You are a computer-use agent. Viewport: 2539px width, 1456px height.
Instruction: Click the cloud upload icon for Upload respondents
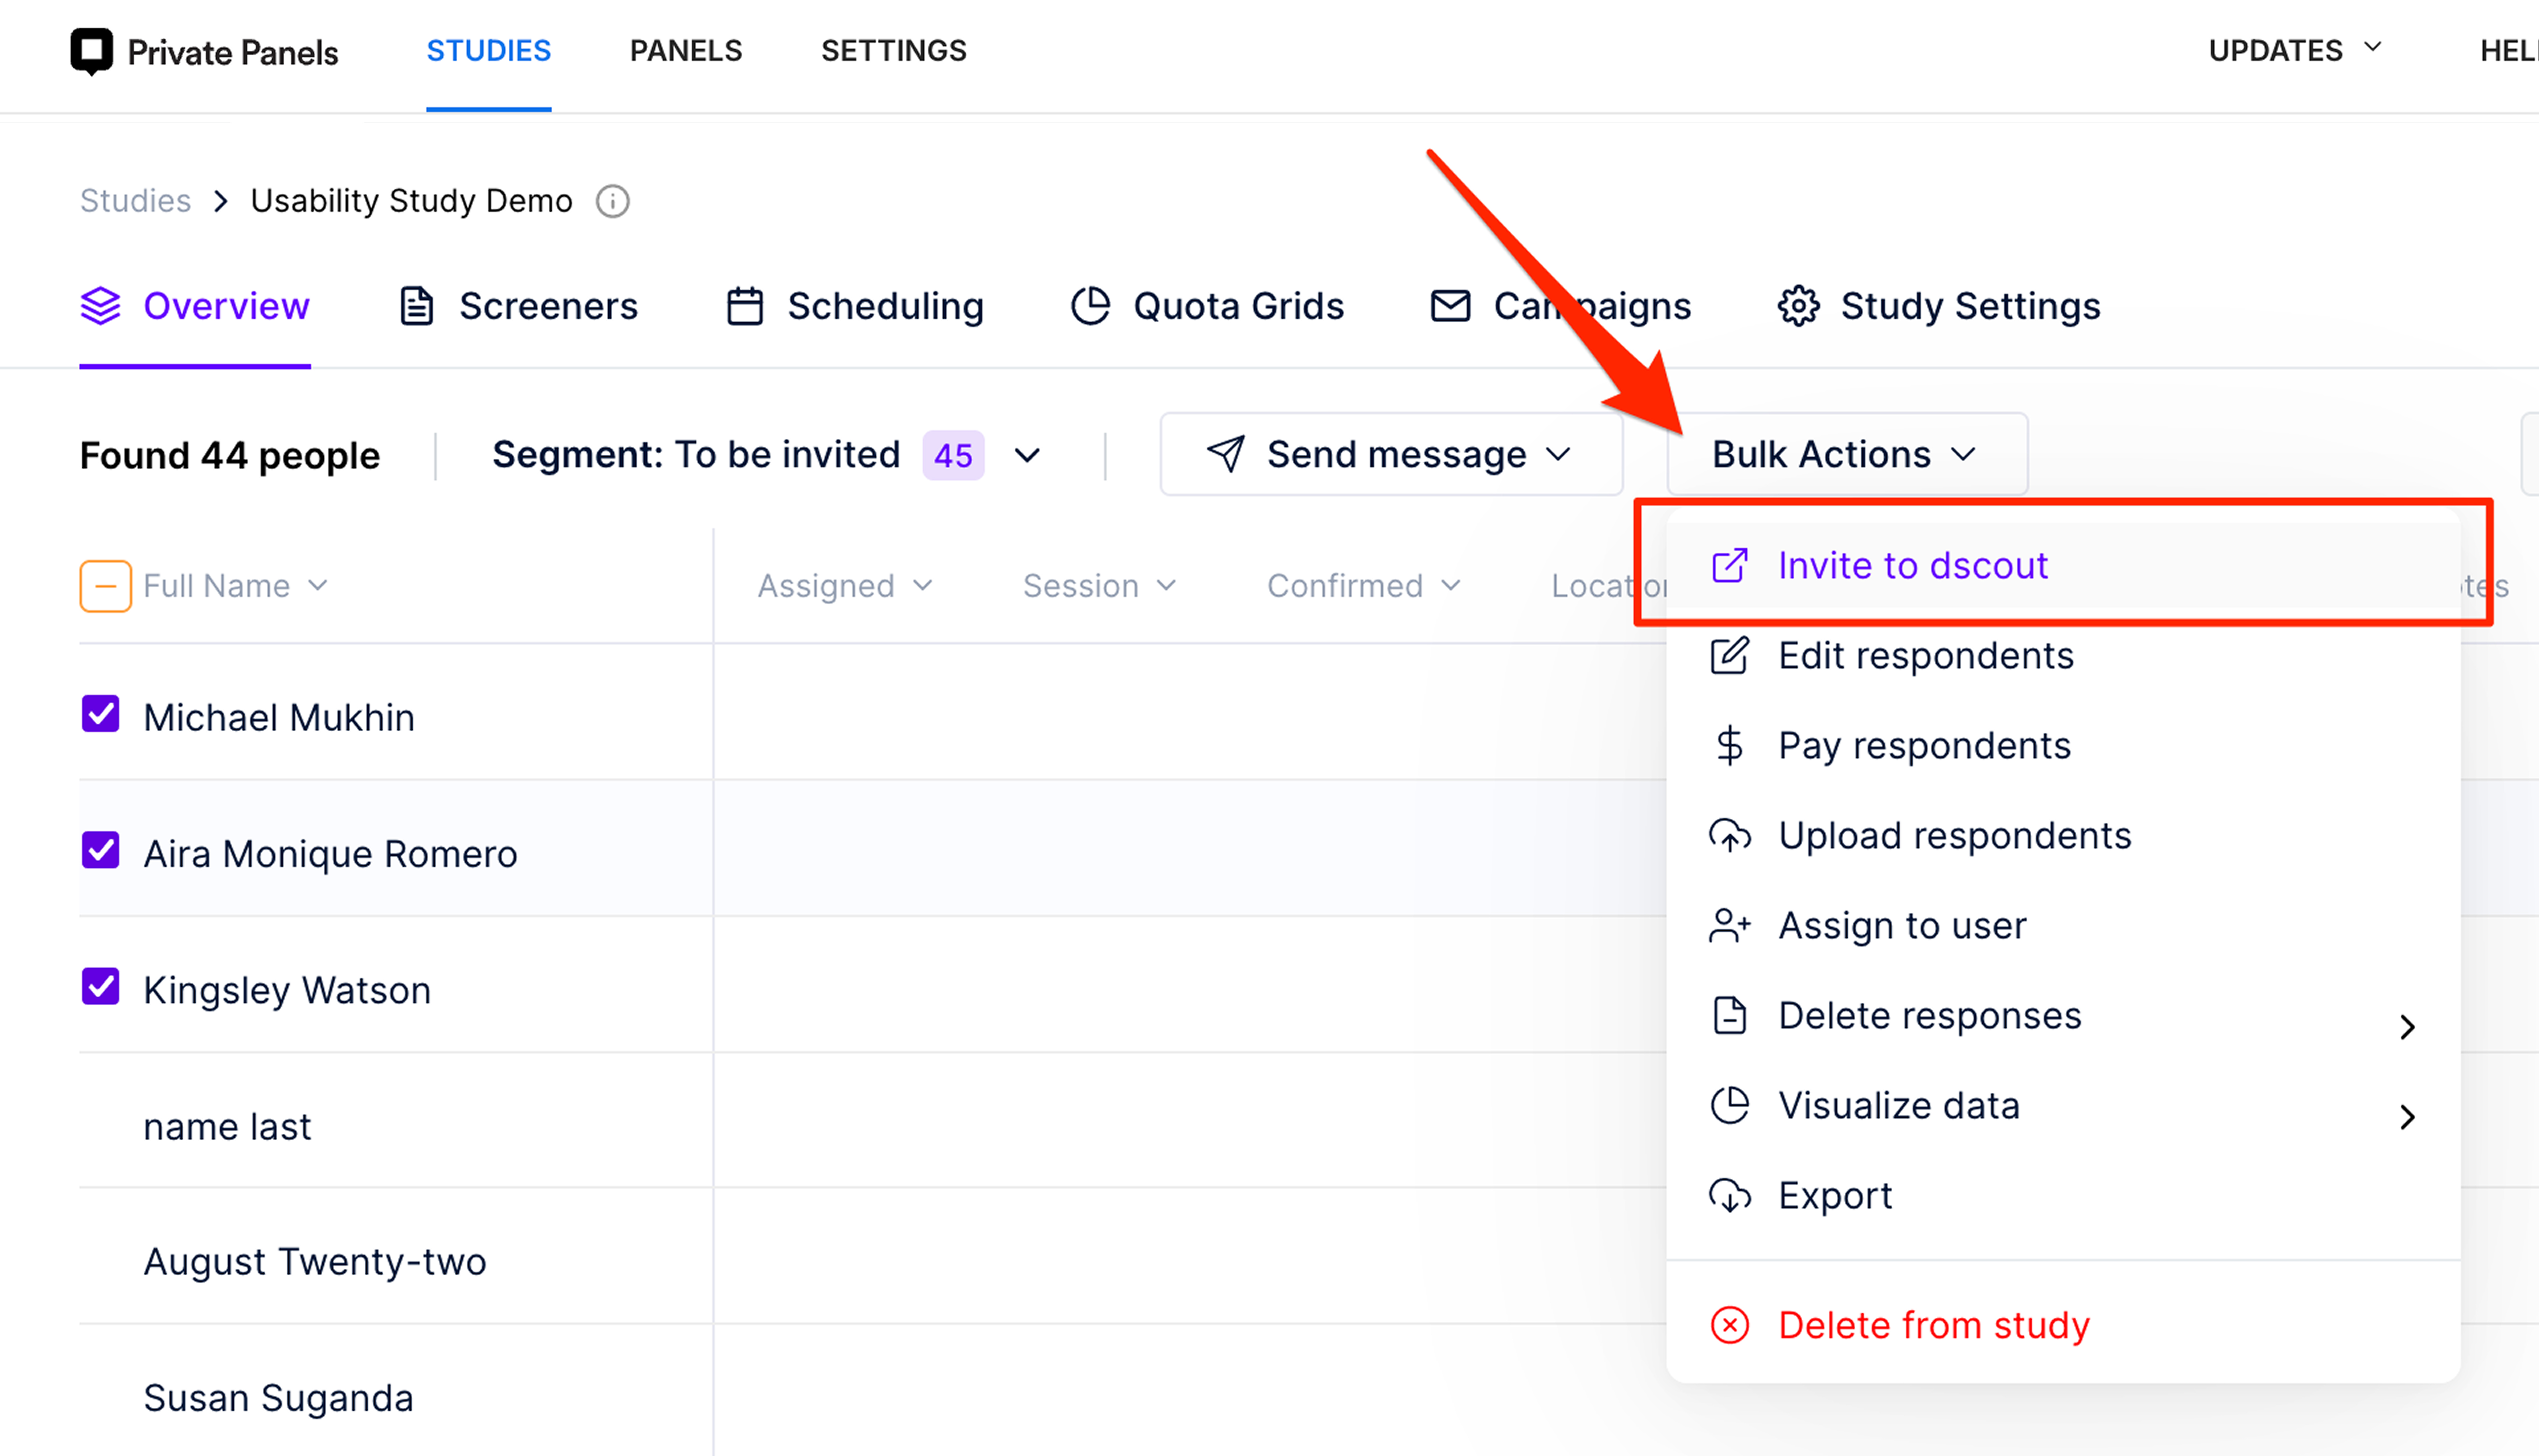pos(1730,836)
